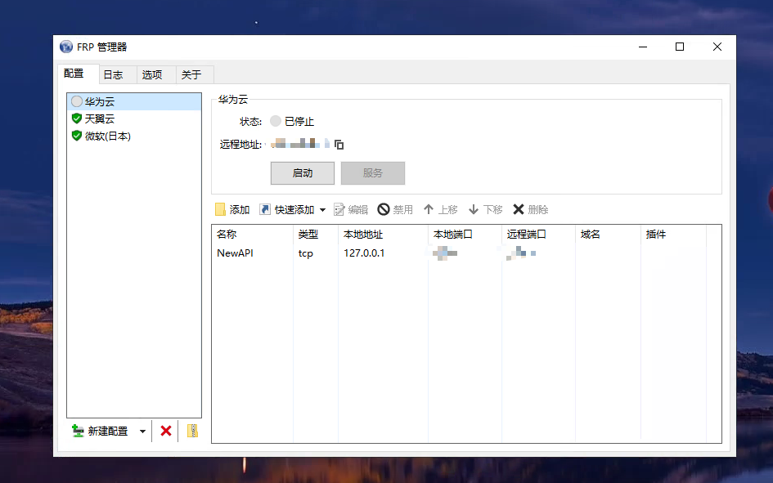Image resolution: width=773 pixels, height=483 pixels.
Task: Minimize the FRP 管理器 window
Action: (643, 47)
